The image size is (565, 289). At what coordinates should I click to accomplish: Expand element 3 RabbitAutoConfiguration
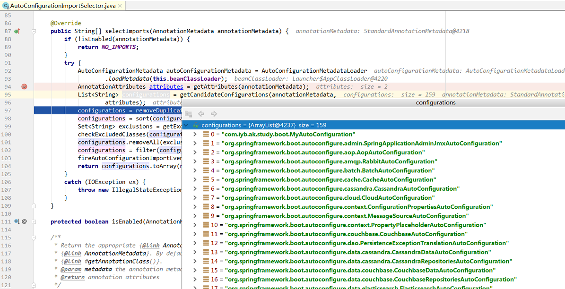click(x=195, y=161)
